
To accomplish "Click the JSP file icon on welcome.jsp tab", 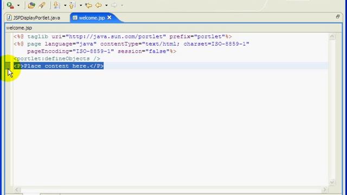I will [x=75, y=18].
